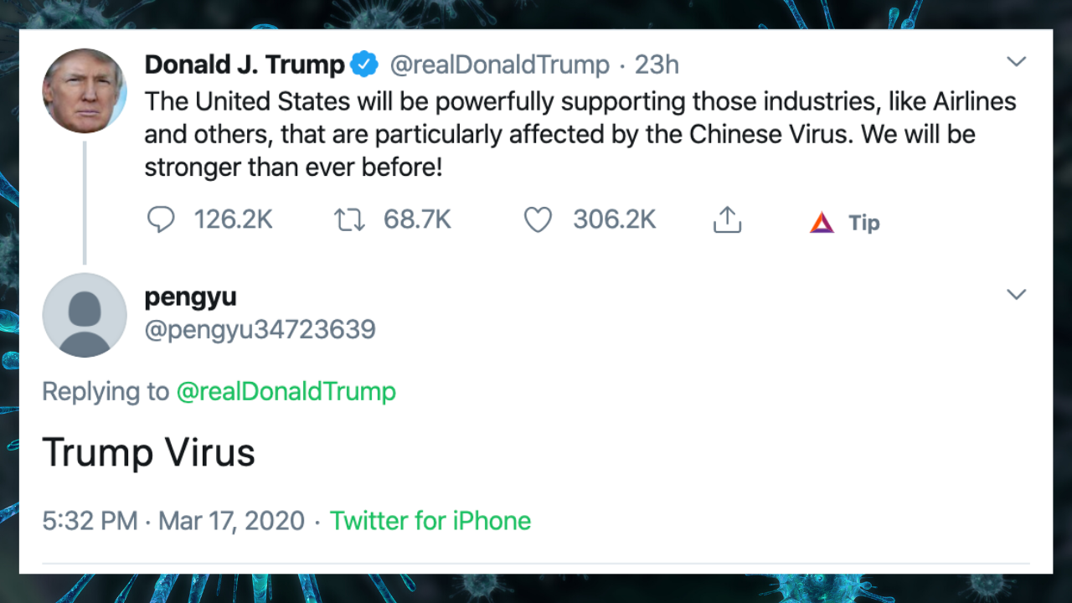Like the tweet with the heart icon
1072x603 pixels.
tap(538, 220)
